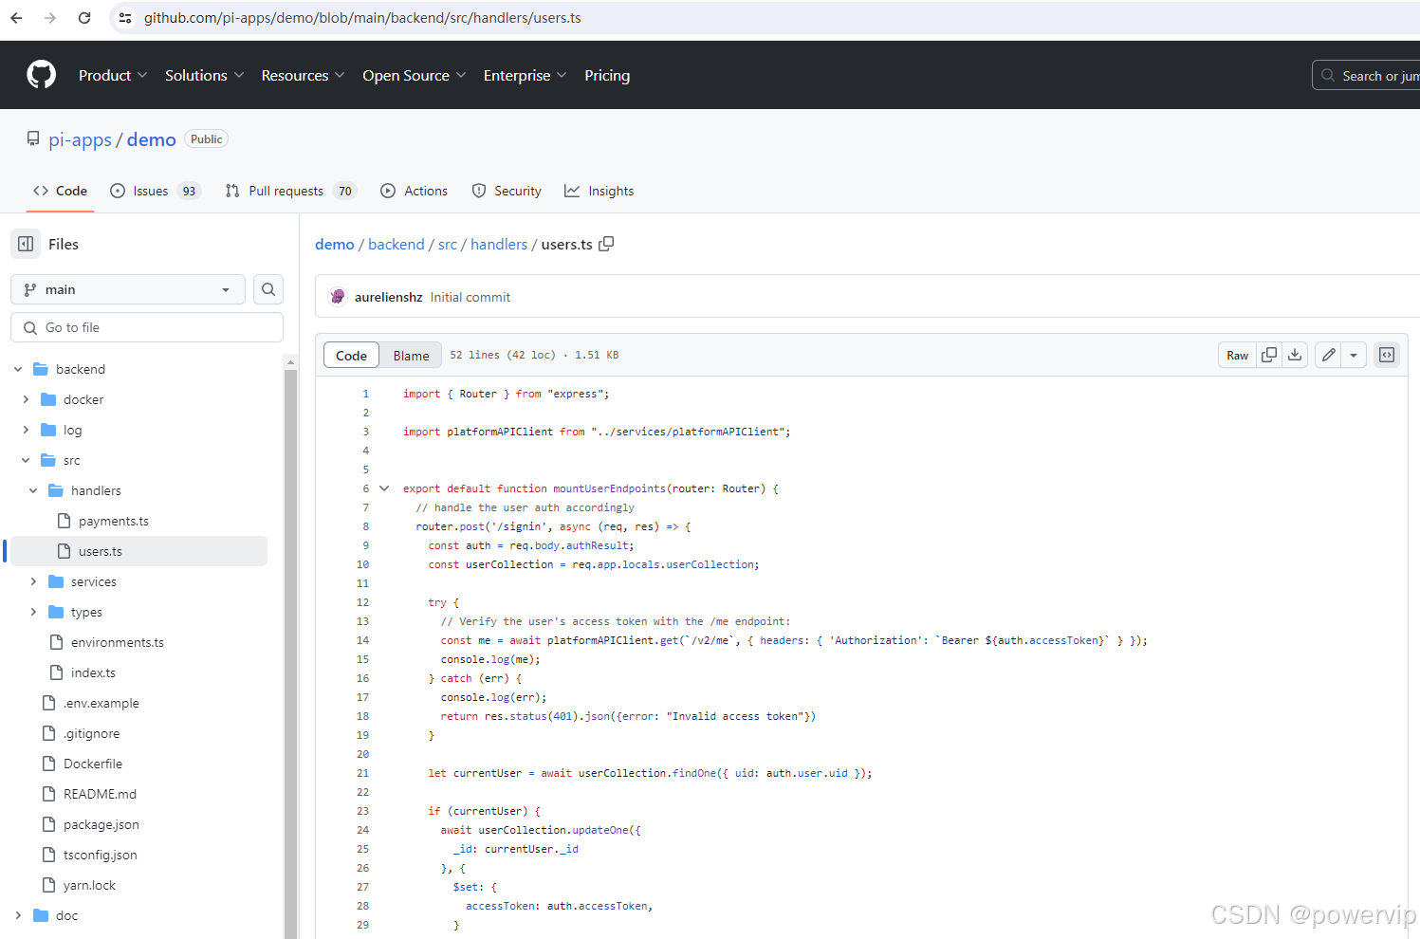Expand the log folder chevron
The width and height of the screenshot is (1420, 939).
click(26, 430)
